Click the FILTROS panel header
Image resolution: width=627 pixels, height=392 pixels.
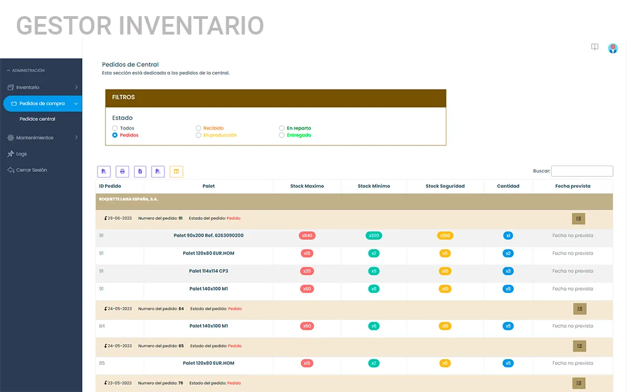tap(275, 99)
